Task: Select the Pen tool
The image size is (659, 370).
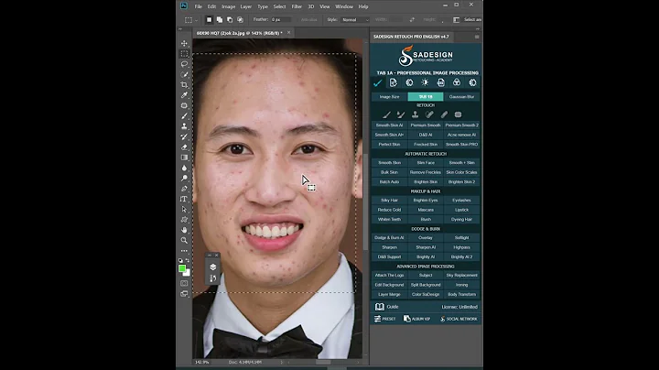Action: 184,189
